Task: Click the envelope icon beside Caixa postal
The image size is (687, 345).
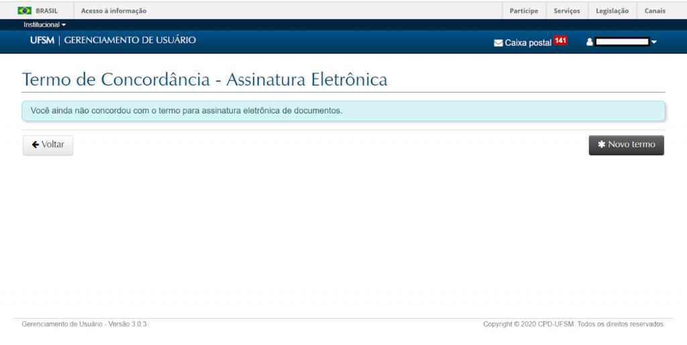Action: point(498,43)
